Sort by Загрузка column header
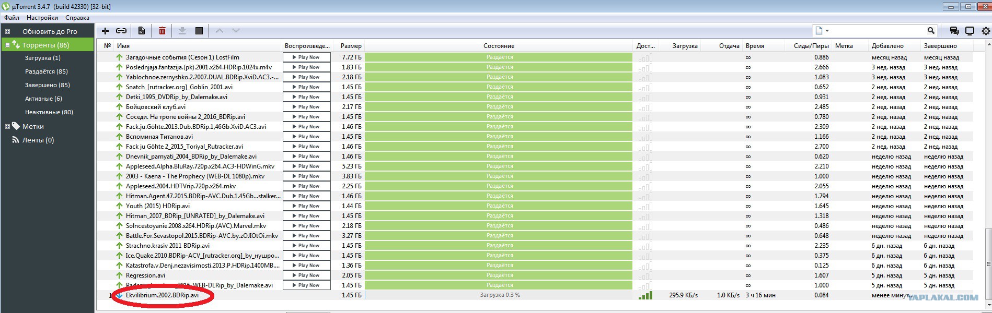 [x=685, y=46]
